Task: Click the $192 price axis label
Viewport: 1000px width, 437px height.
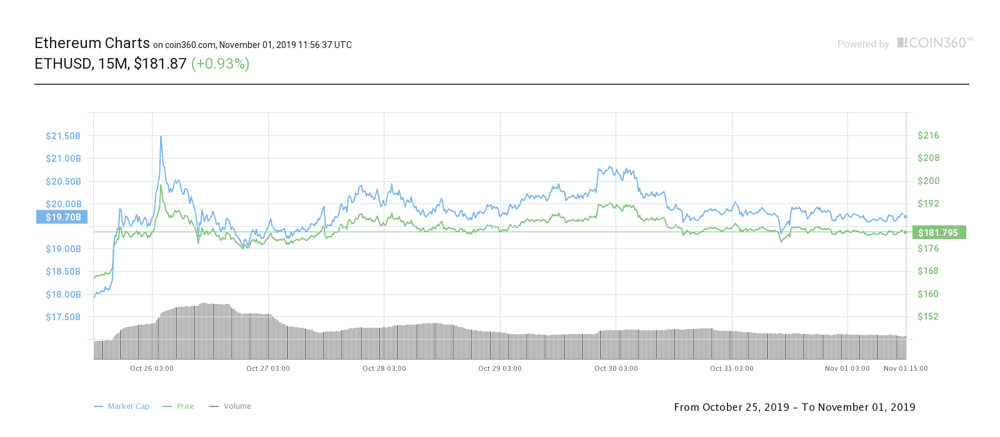Action: point(928,204)
